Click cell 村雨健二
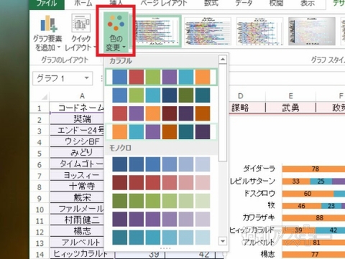This screenshot has width=345, height=259. point(77,220)
